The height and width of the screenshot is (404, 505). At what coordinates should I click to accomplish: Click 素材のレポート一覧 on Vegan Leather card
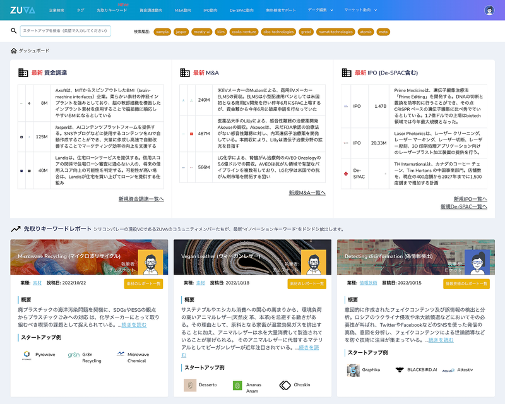307,284
